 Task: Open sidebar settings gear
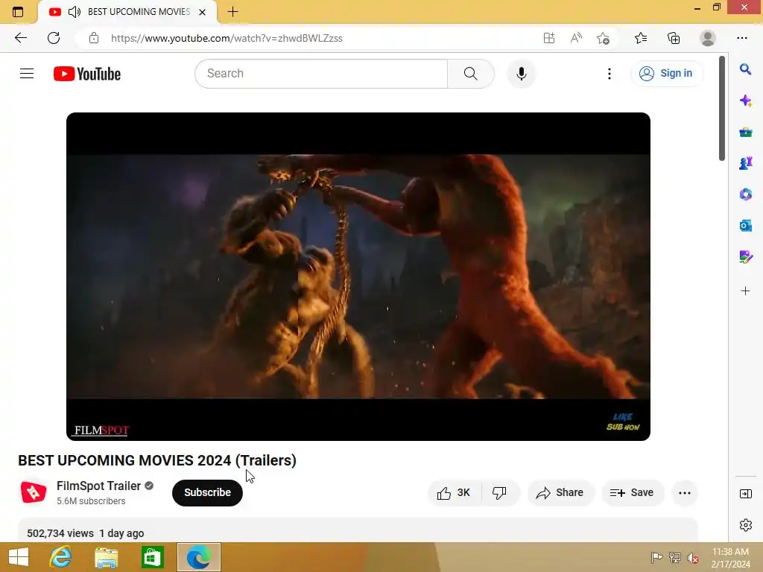click(x=745, y=525)
